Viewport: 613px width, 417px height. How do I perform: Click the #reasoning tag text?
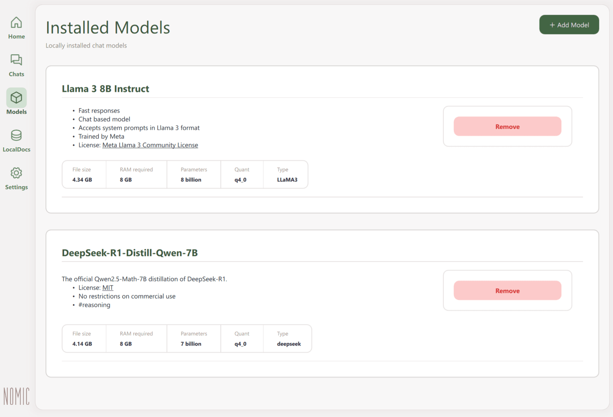[x=94, y=305]
